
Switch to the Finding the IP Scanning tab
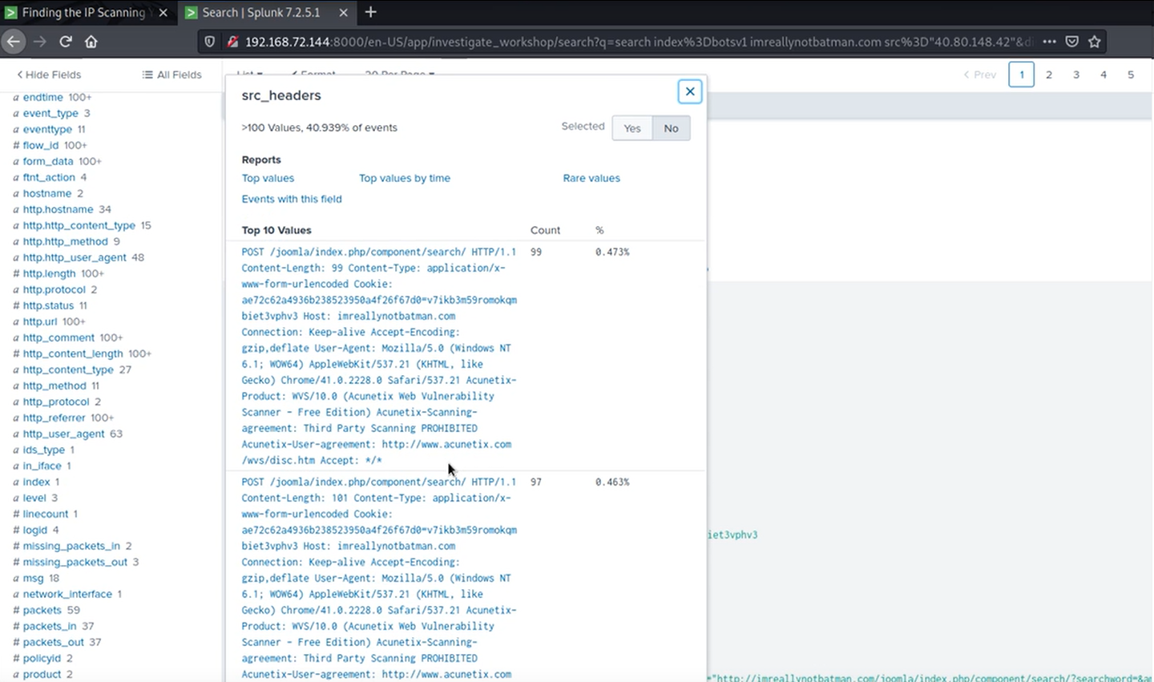[83, 12]
